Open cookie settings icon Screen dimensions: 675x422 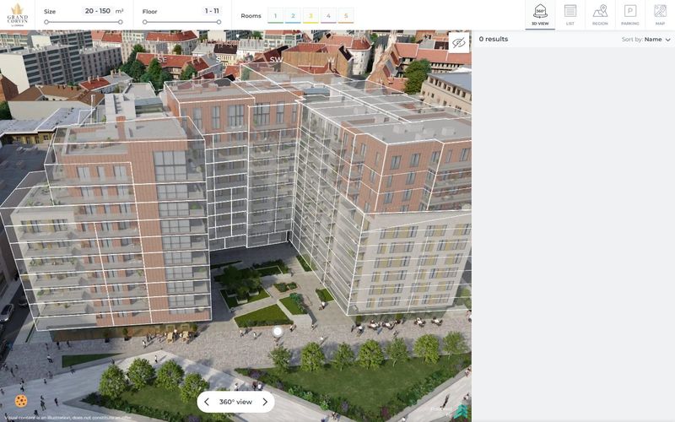(x=20, y=401)
